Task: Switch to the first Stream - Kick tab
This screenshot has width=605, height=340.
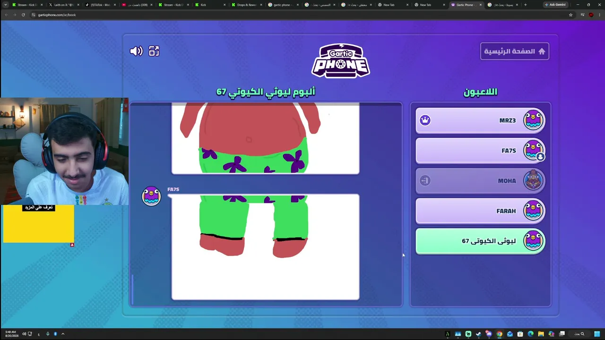Action: 26,5
